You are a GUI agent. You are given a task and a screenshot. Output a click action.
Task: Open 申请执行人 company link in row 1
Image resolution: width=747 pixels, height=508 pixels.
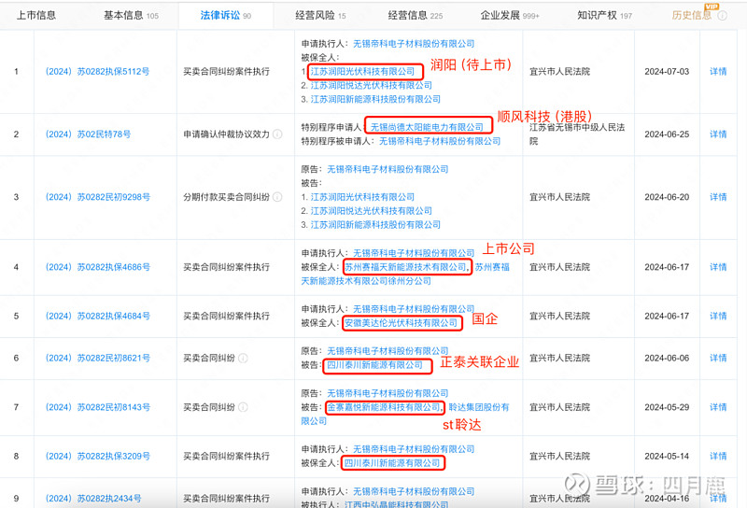point(414,43)
